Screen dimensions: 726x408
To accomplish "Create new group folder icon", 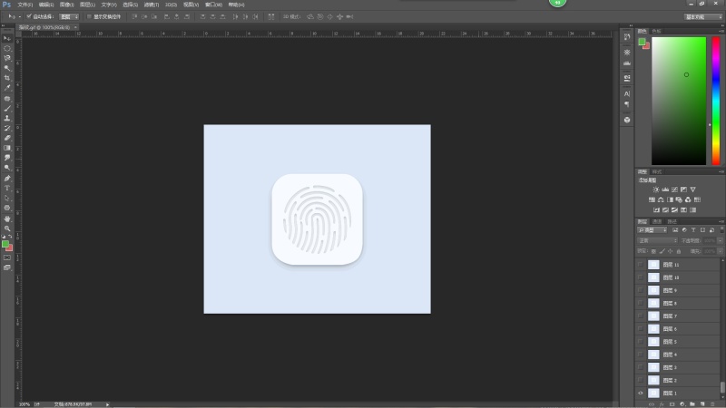I will [x=692, y=404].
